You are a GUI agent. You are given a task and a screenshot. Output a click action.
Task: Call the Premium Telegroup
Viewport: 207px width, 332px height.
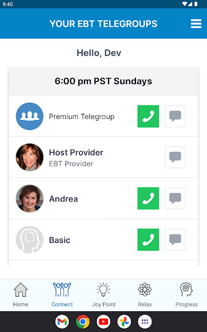148,116
